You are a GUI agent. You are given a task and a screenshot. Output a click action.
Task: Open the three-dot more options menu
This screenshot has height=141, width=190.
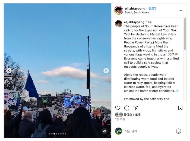coord(180,10)
